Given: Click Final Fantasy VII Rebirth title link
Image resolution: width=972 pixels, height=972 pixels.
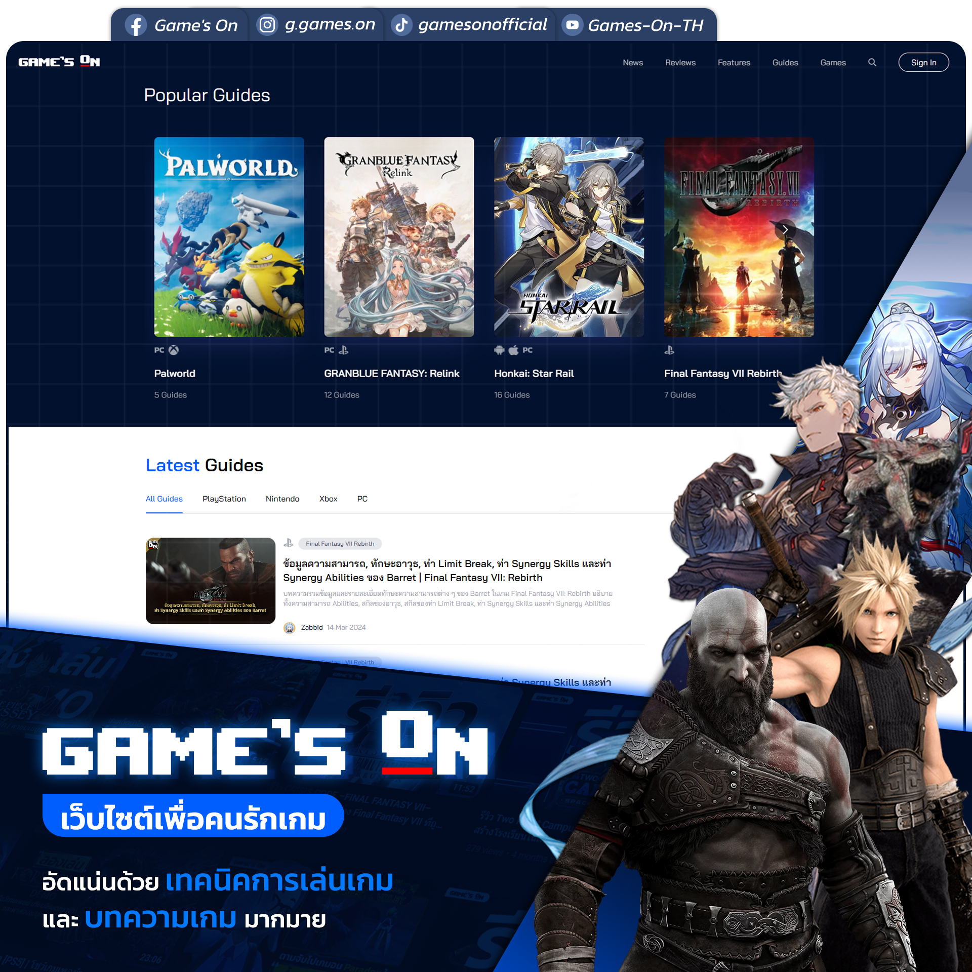Looking at the screenshot, I should (x=723, y=373).
